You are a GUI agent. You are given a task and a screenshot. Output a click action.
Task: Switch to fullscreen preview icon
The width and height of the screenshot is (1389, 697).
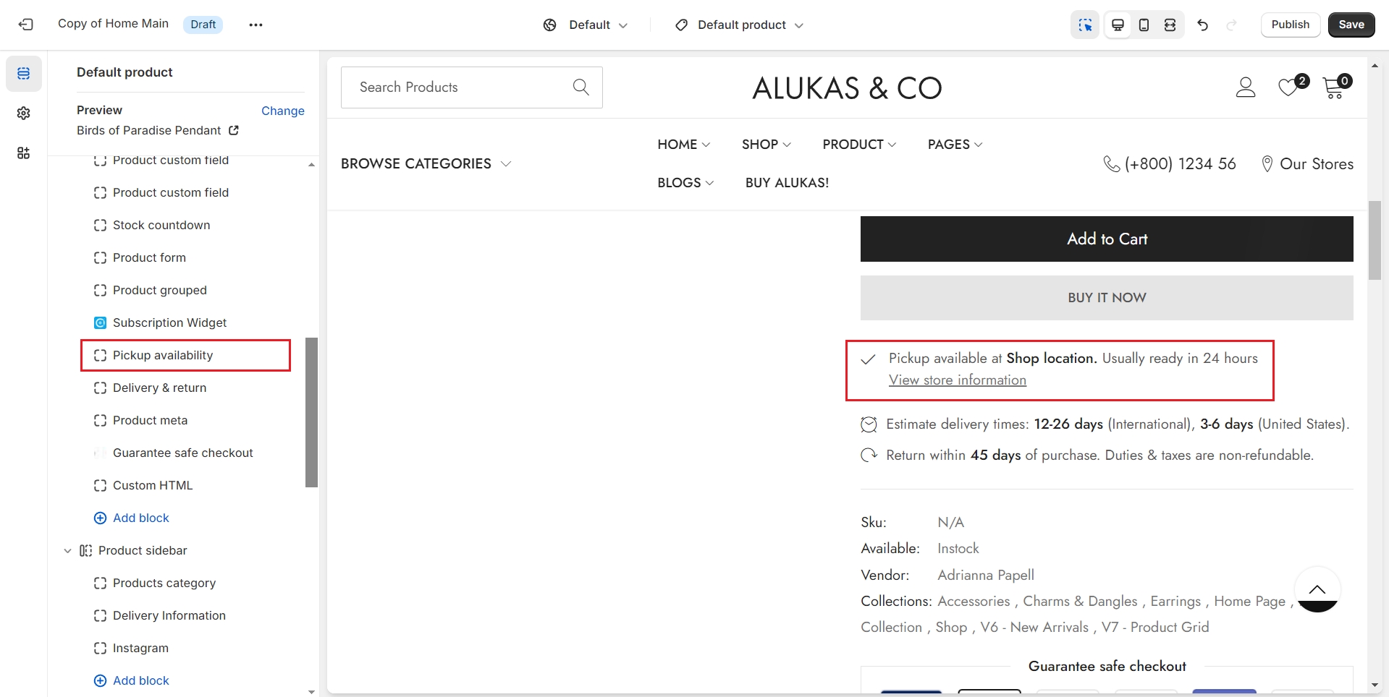click(x=1170, y=25)
